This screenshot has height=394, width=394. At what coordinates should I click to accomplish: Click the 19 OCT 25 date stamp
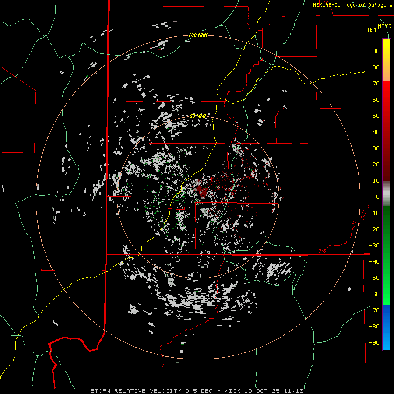(262, 391)
